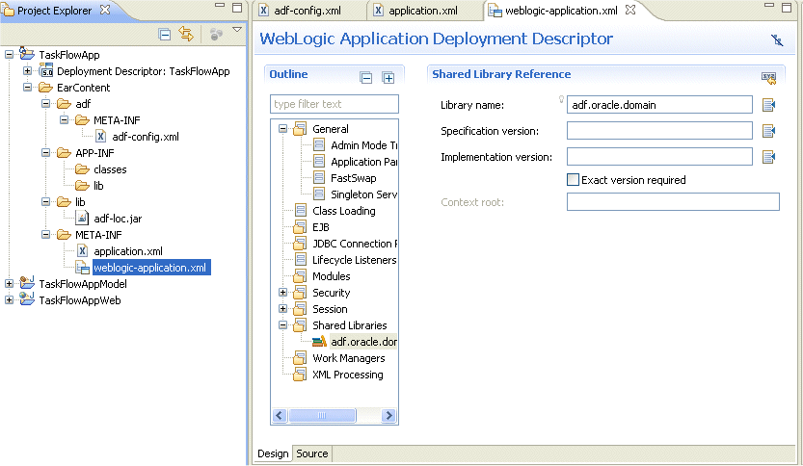Expand the TaskFlowAppModel project node
The width and height of the screenshot is (803, 466).
point(10,284)
